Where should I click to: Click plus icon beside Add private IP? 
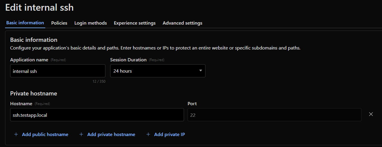click(x=148, y=135)
